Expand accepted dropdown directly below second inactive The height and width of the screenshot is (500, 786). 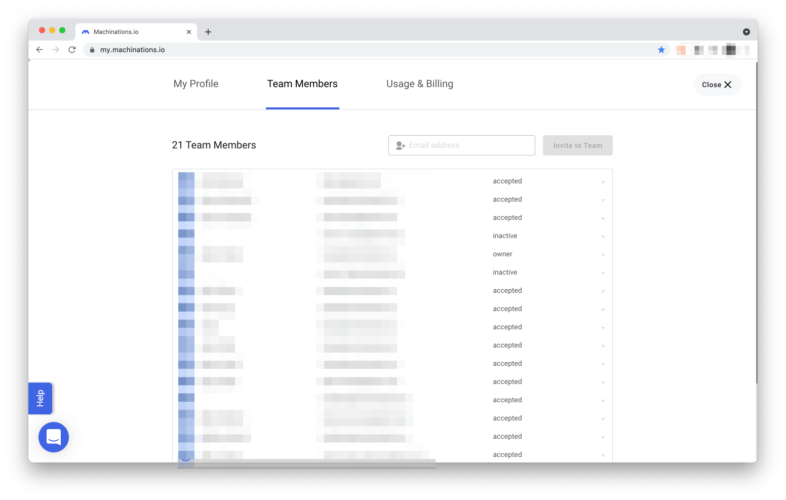(x=603, y=291)
